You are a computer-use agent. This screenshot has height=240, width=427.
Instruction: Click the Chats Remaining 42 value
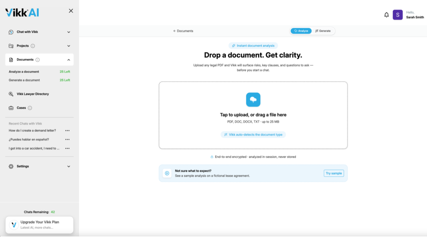click(x=53, y=212)
